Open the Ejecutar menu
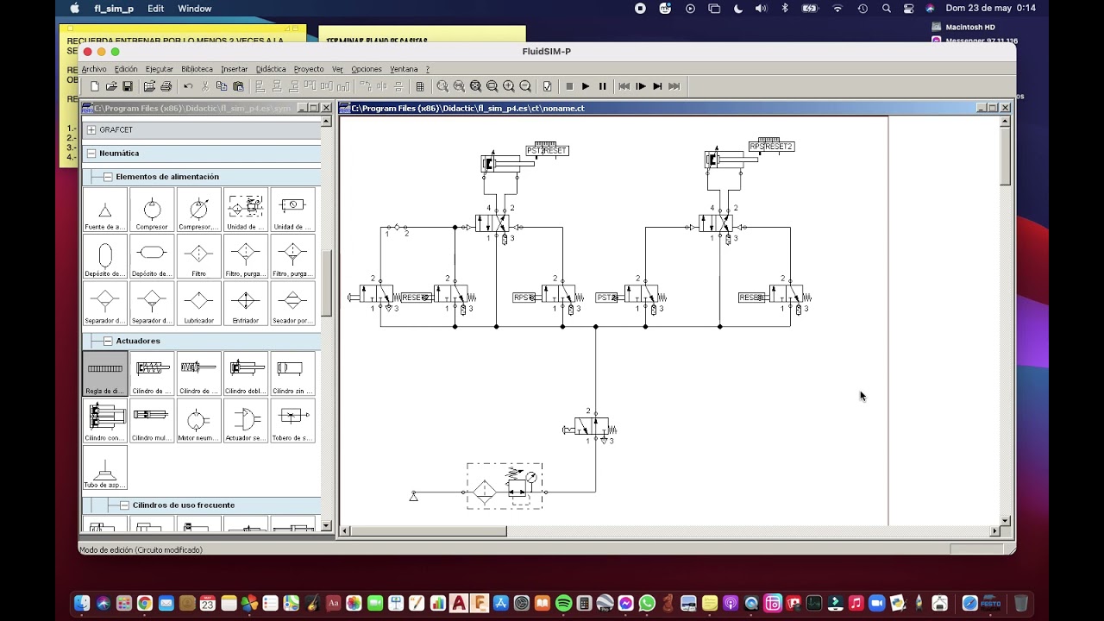 [x=159, y=69]
